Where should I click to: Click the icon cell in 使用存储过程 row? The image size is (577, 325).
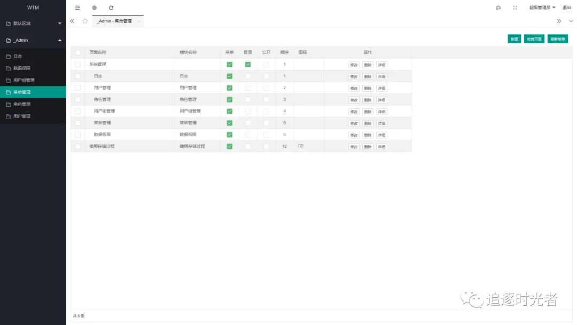[301, 146]
